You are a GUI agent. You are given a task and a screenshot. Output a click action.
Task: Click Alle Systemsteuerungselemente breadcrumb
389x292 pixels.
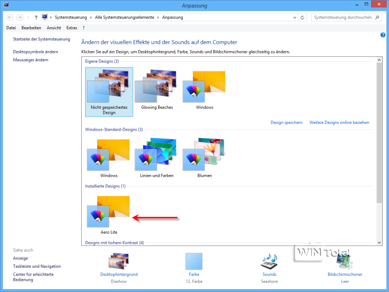pos(124,17)
